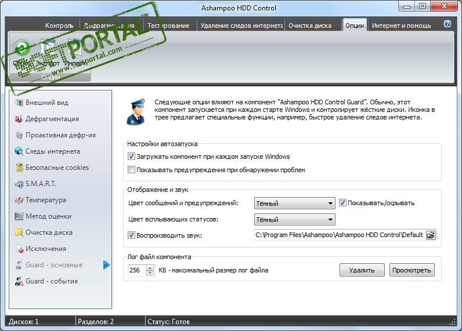This screenshot has height=331, width=462.
Task: Click the Guard - события icon
Action: point(19,281)
